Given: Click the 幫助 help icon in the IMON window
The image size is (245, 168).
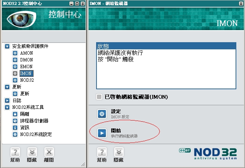Looking at the screenshot, I should point(102,152).
